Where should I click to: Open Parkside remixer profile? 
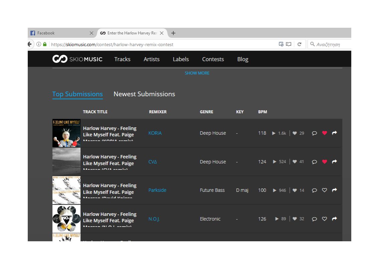click(x=157, y=190)
